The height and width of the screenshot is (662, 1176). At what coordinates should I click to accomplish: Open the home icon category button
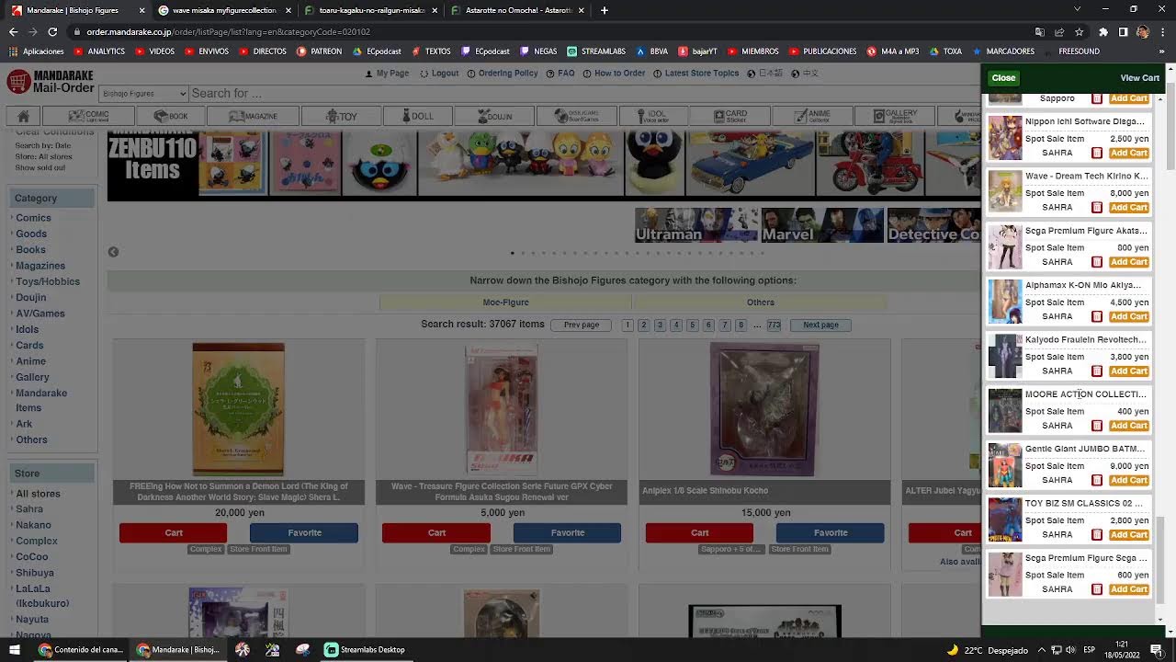23,116
